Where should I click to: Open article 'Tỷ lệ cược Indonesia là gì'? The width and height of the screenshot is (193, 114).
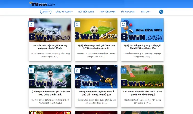pos(50,93)
